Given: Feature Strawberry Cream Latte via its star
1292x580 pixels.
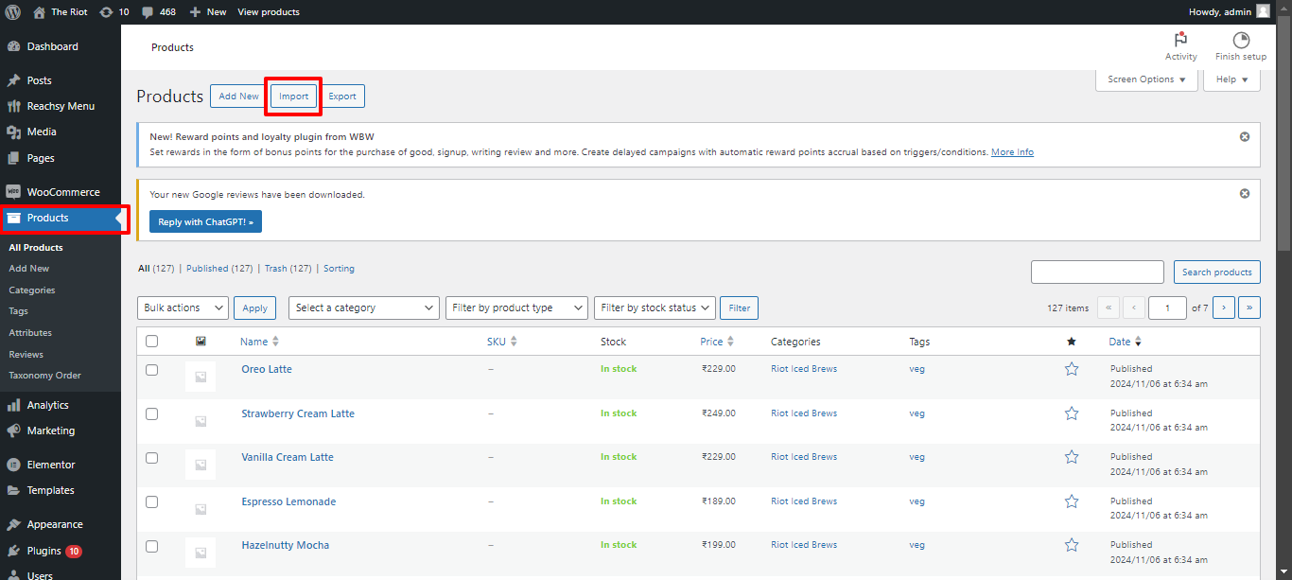Looking at the screenshot, I should pos(1071,413).
